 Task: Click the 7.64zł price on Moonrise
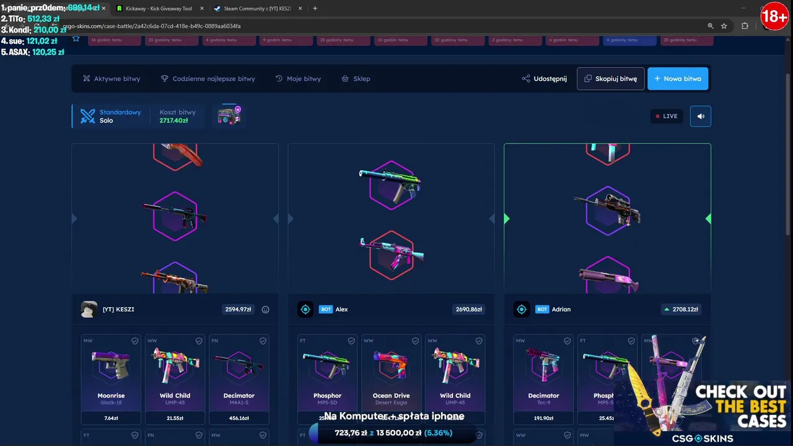(x=111, y=418)
